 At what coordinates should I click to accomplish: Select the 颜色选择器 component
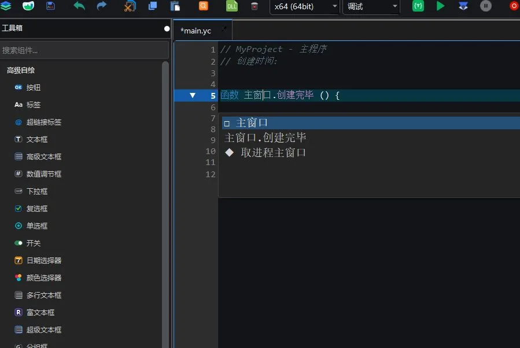coord(44,278)
